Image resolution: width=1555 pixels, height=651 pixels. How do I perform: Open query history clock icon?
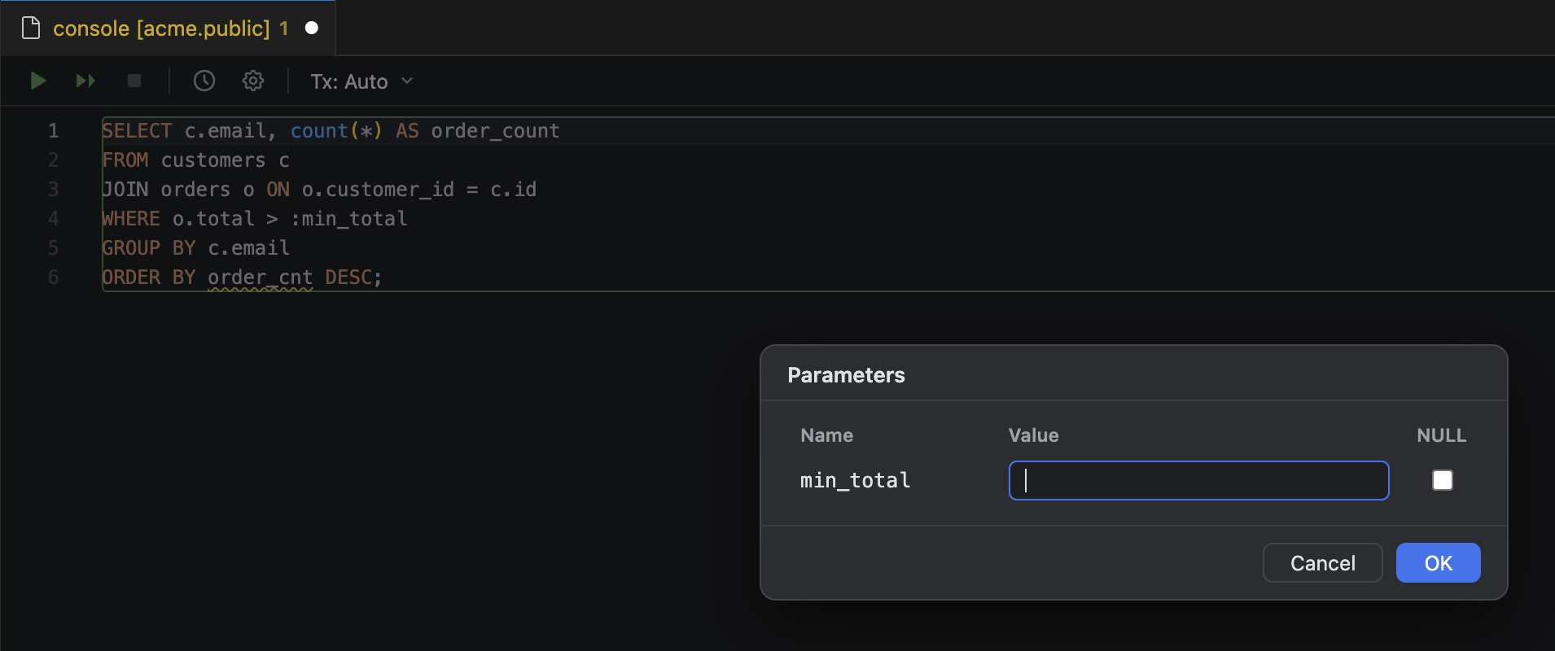[x=204, y=81]
